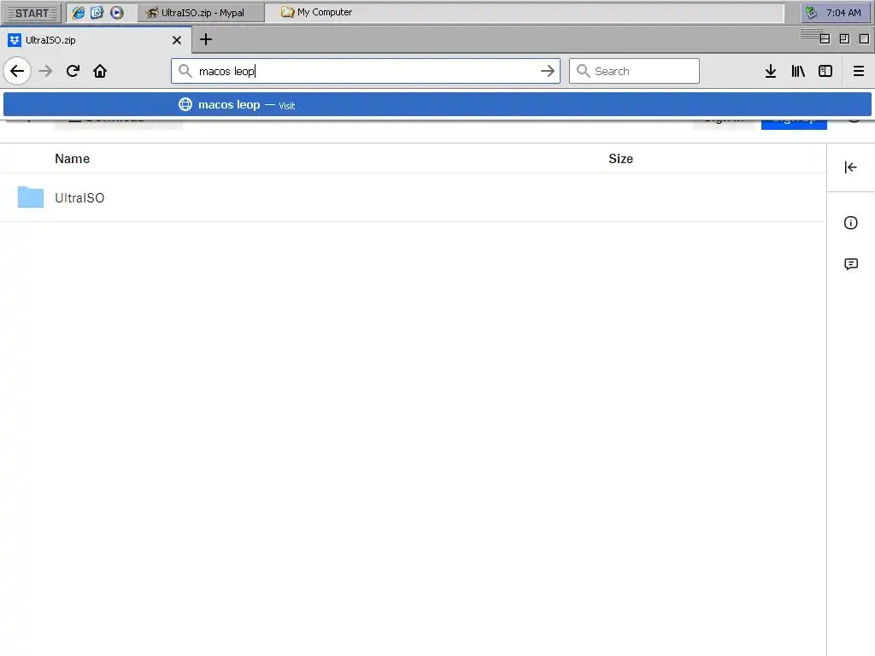Open the START menu
This screenshot has width=875, height=656.
pyautogui.click(x=32, y=13)
